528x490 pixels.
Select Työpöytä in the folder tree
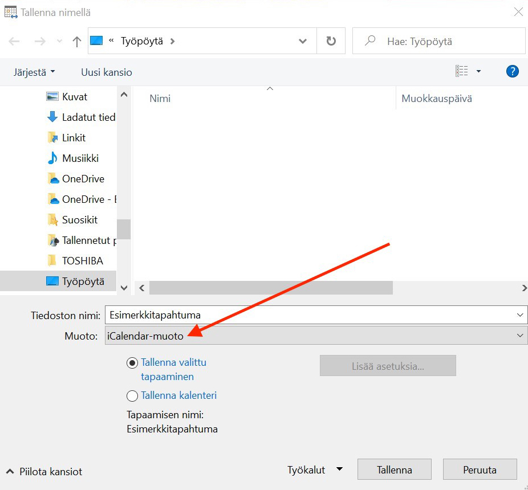click(58, 281)
